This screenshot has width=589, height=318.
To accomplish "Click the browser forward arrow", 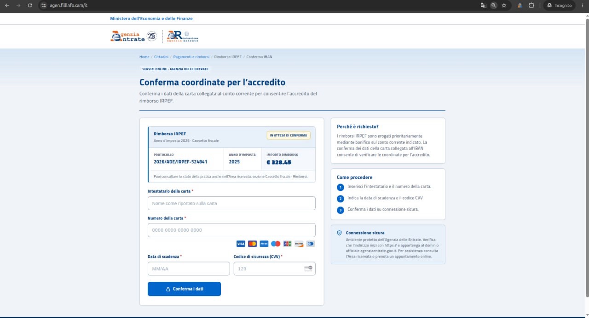I will 18,6.
